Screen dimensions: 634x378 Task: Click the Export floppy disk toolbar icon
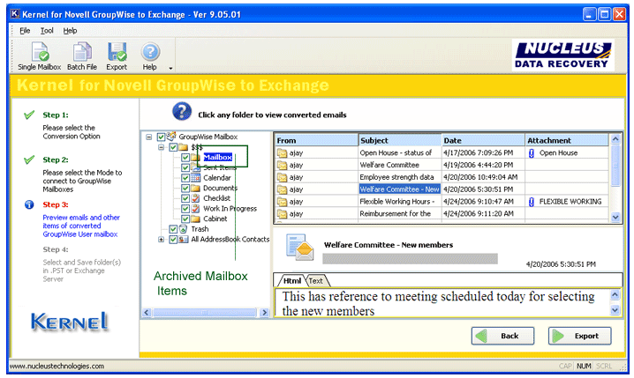(117, 52)
